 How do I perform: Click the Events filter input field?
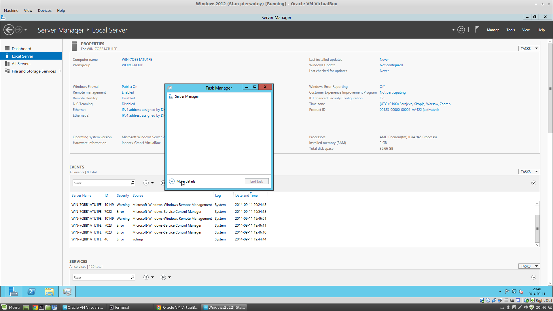101,183
